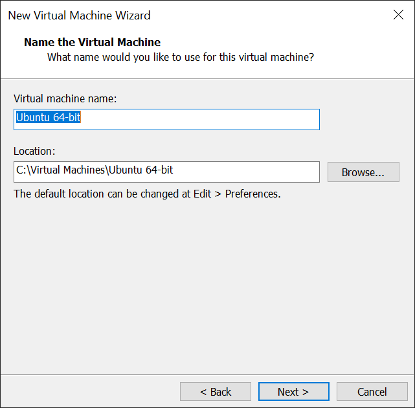Click "Ubuntu 64-bit" at the Location path end

pos(140,171)
